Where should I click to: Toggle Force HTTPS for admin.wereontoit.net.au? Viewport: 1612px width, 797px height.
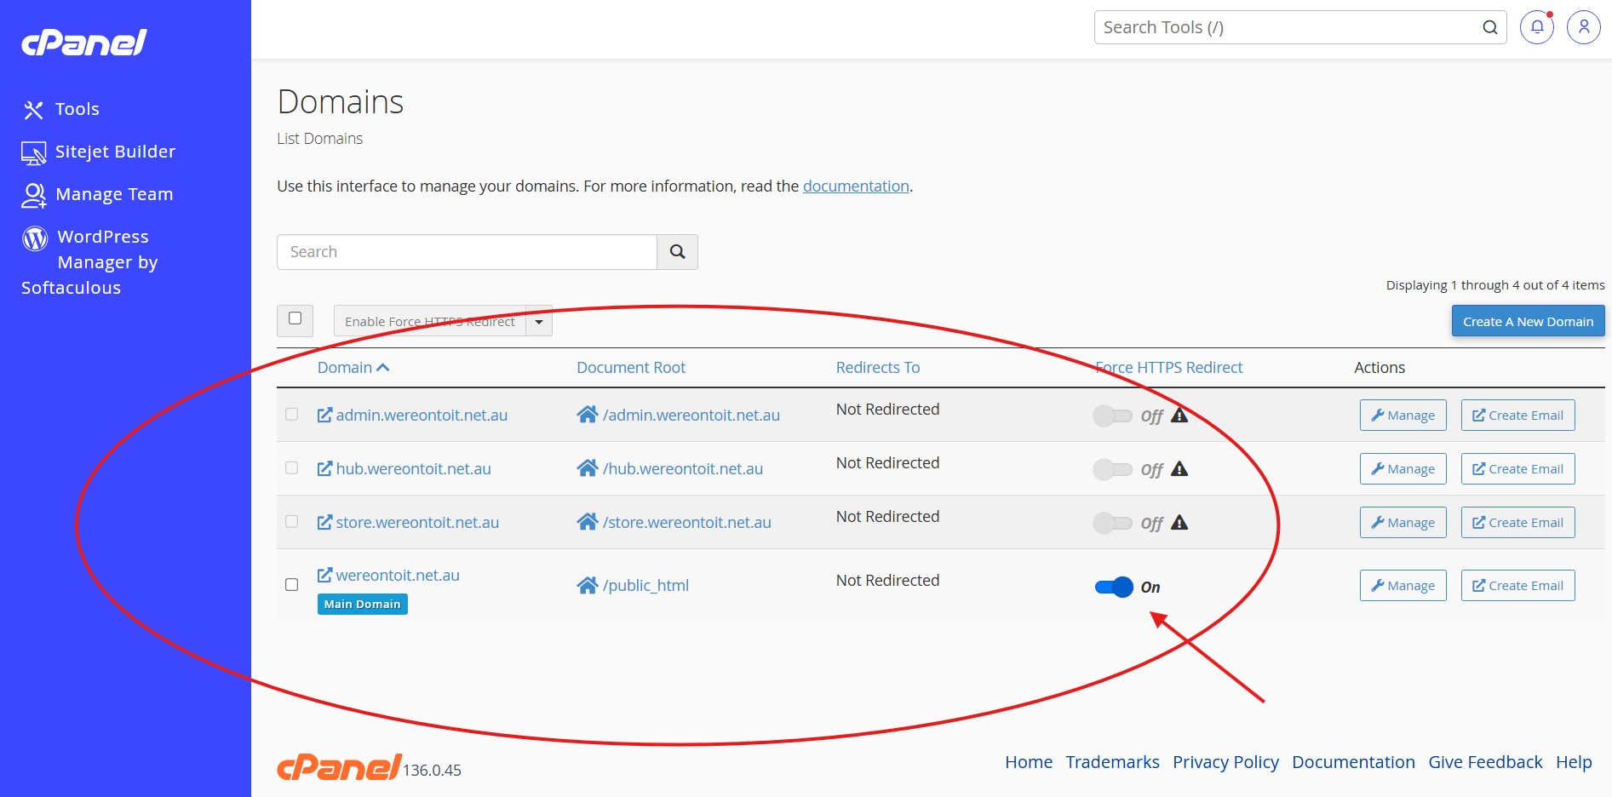point(1113,416)
